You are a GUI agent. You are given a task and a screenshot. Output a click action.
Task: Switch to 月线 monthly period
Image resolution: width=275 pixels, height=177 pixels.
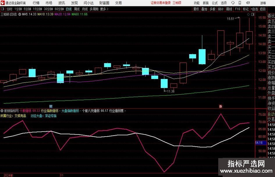(x=85, y=9)
